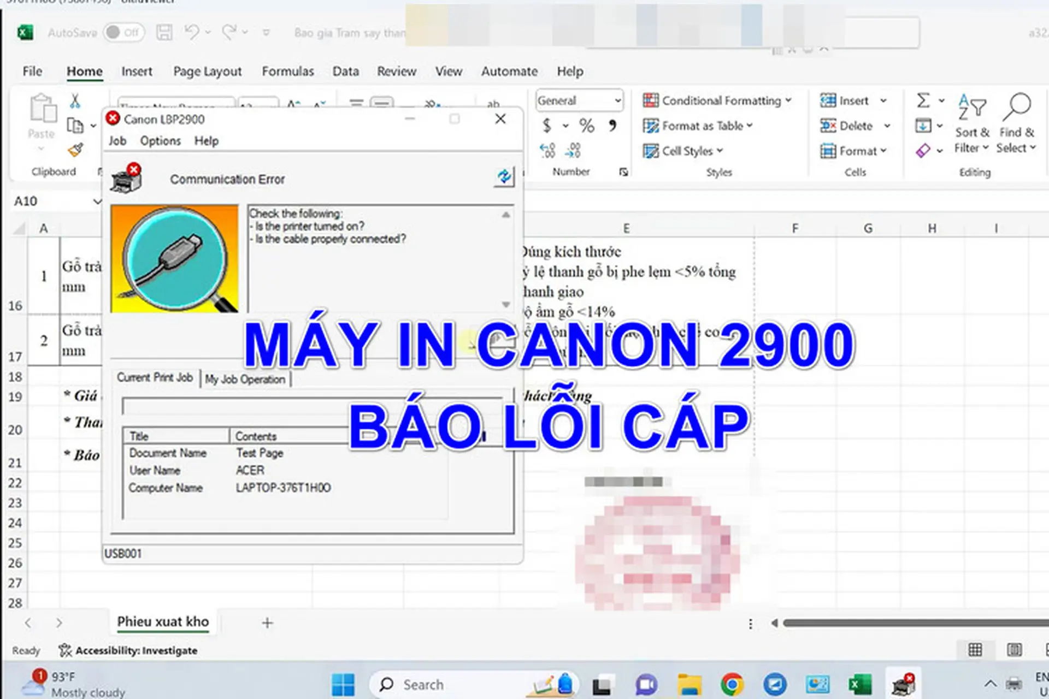This screenshot has width=1049, height=699.
Task: Click Accessibility: Investigate in the status bar
Action: click(x=128, y=650)
